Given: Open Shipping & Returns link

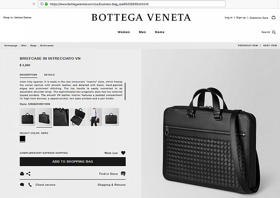Looking at the screenshot, I should (x=112, y=185).
